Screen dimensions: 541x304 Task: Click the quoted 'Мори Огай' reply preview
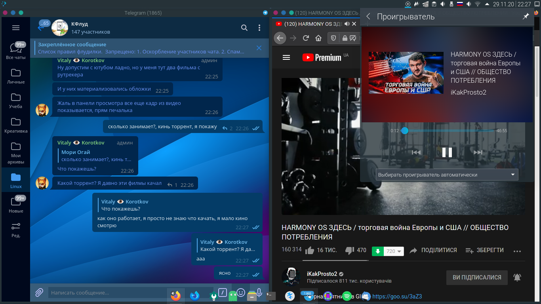(95, 156)
